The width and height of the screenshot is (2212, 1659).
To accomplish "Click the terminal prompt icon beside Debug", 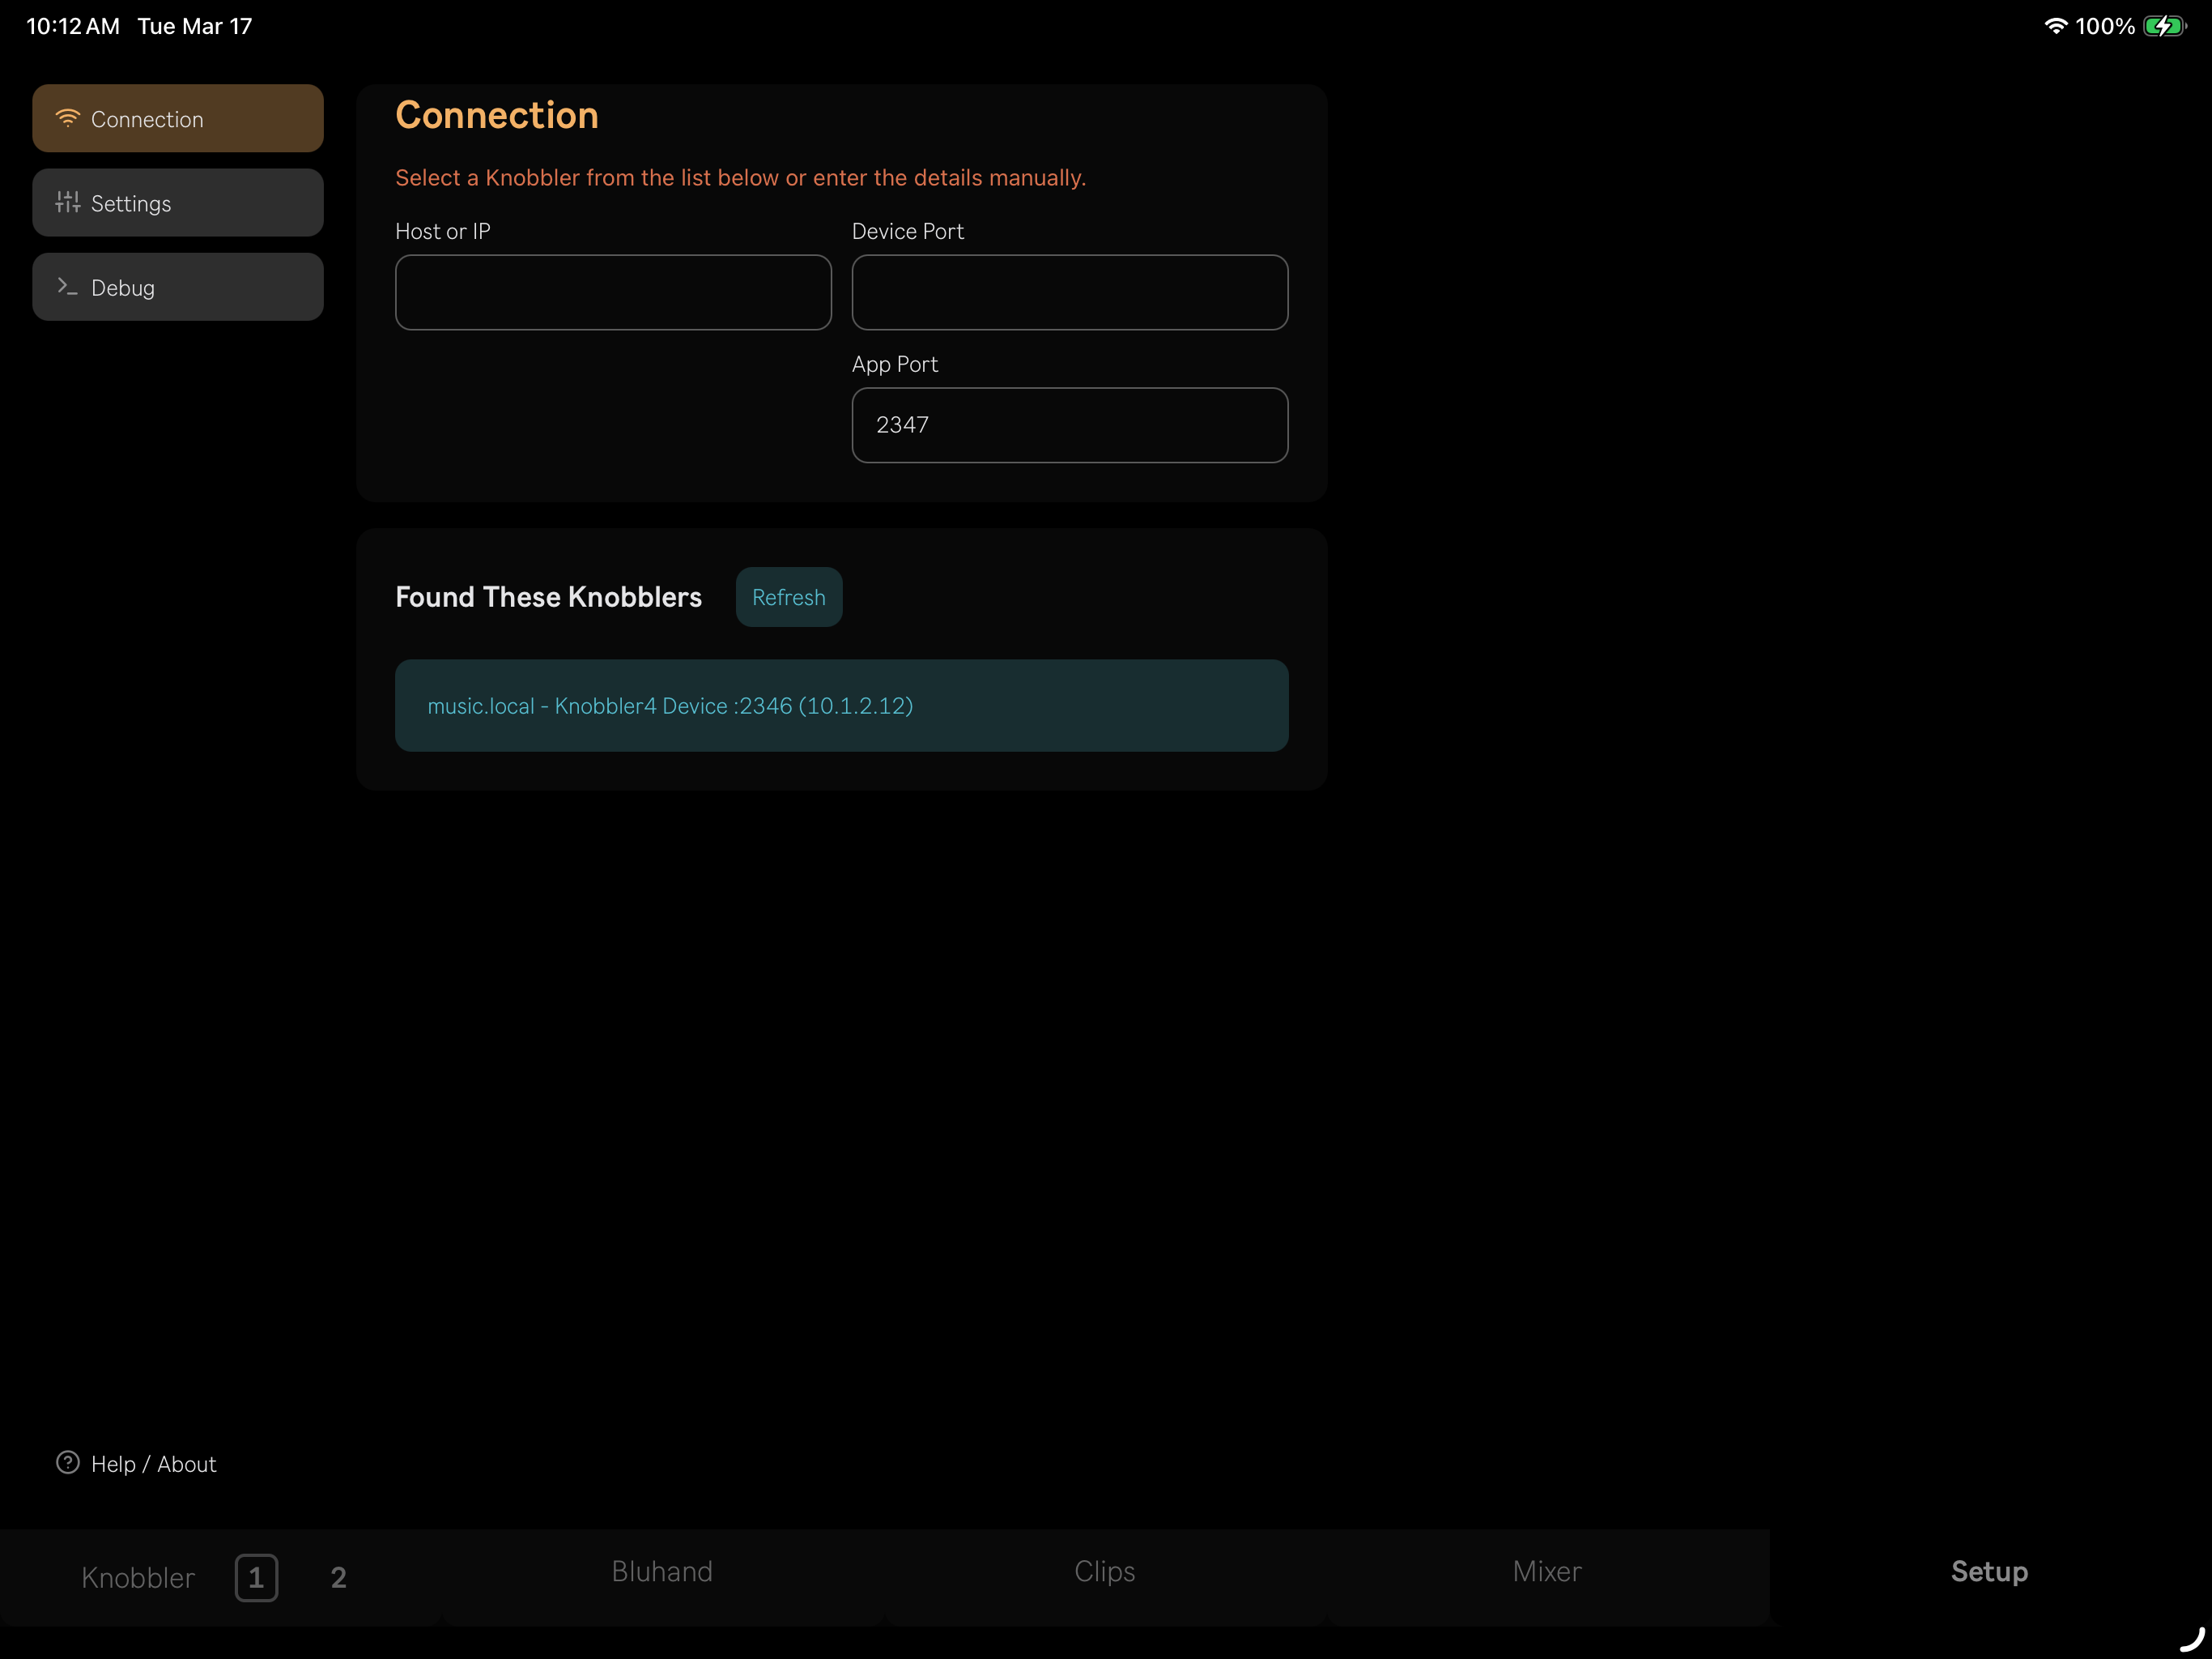I will tap(67, 286).
